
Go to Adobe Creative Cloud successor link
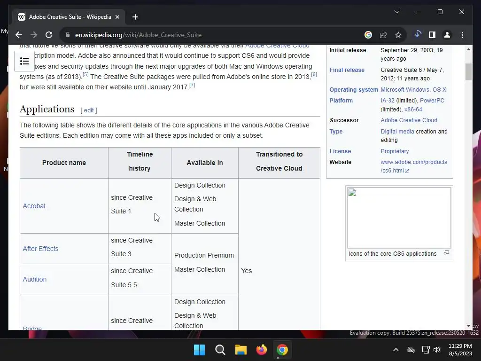[x=409, y=120]
